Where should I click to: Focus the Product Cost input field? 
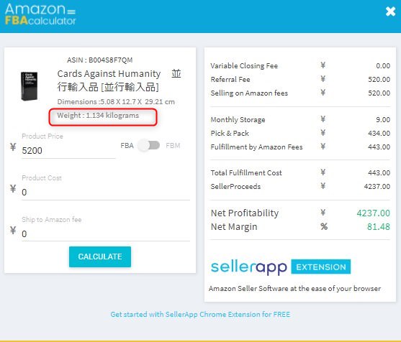click(106, 192)
